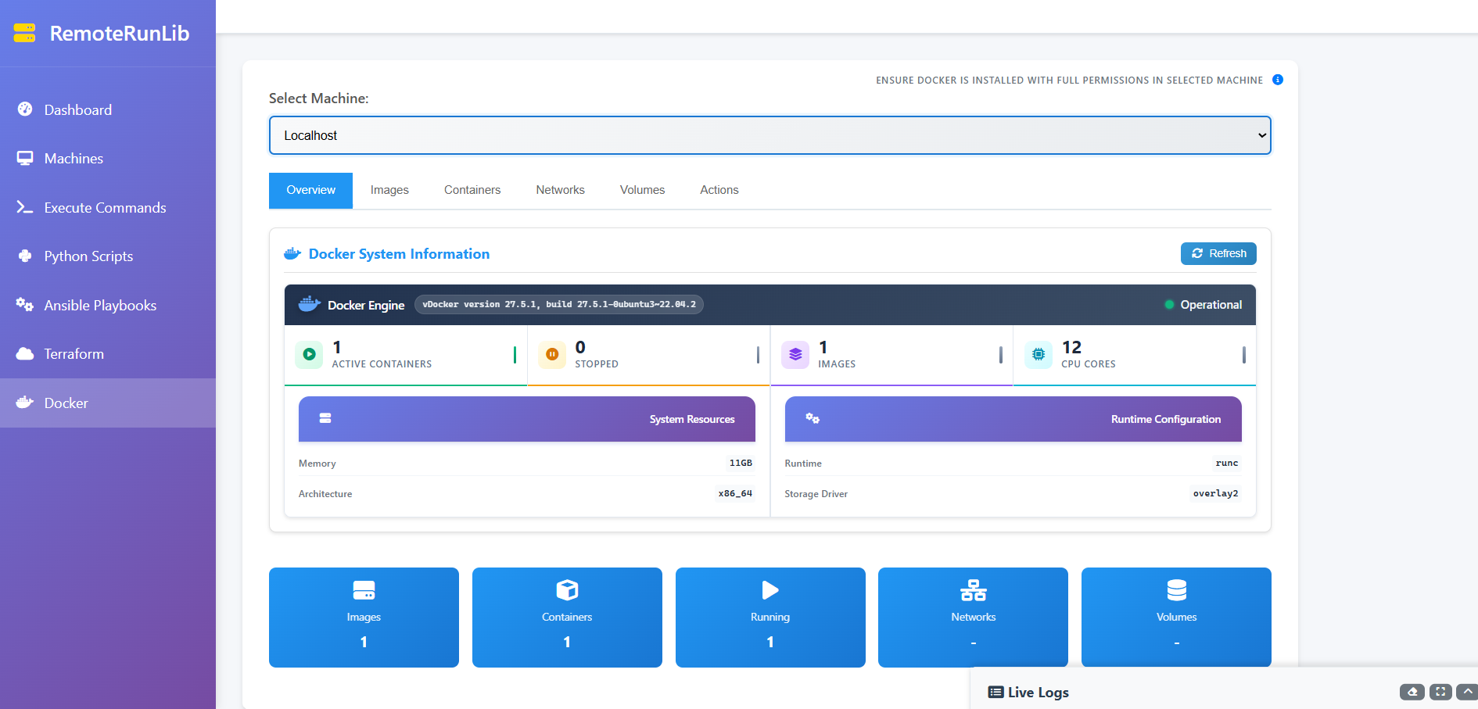Click the green Operational status dot
Viewport: 1478px width, 709px height.
1169,305
